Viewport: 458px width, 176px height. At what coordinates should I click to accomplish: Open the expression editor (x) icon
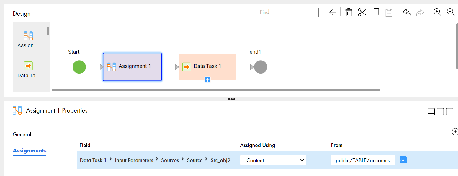(403, 160)
